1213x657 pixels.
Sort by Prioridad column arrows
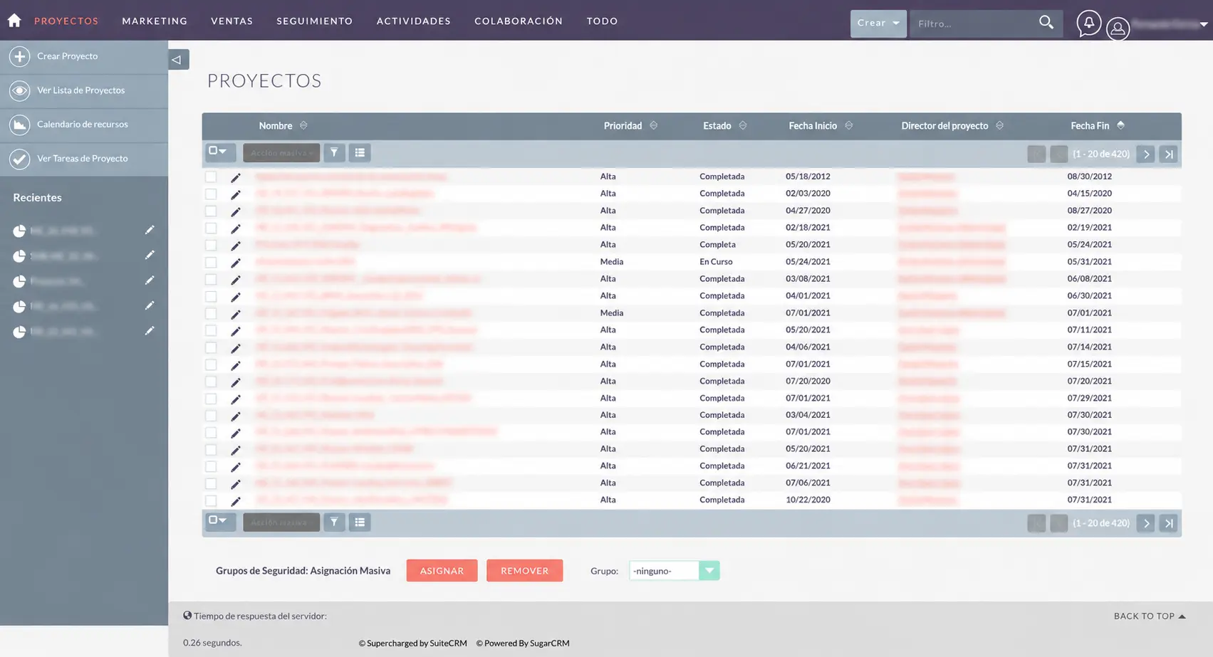tap(653, 125)
